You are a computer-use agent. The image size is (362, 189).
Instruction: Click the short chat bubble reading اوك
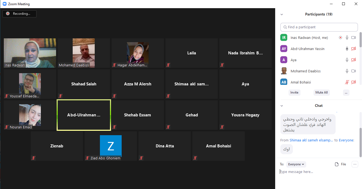[287, 149]
